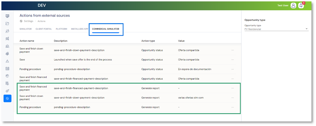This screenshot has height=126, width=316.
Task: Click the Action type column header
Action: [148, 41]
